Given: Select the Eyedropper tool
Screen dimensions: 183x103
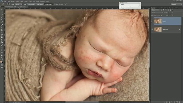Looking at the screenshot, I should (2, 22).
